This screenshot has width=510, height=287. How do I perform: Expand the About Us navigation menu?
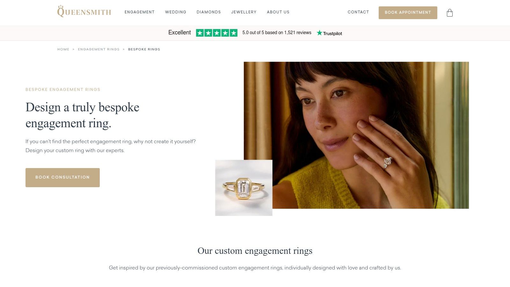[x=278, y=12]
